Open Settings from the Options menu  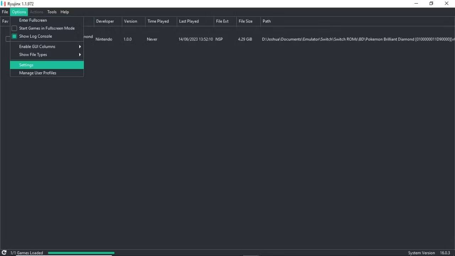(x=47, y=65)
